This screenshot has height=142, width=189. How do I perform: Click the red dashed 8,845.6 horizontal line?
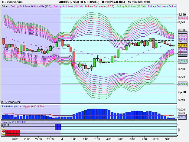[x=118, y=18]
